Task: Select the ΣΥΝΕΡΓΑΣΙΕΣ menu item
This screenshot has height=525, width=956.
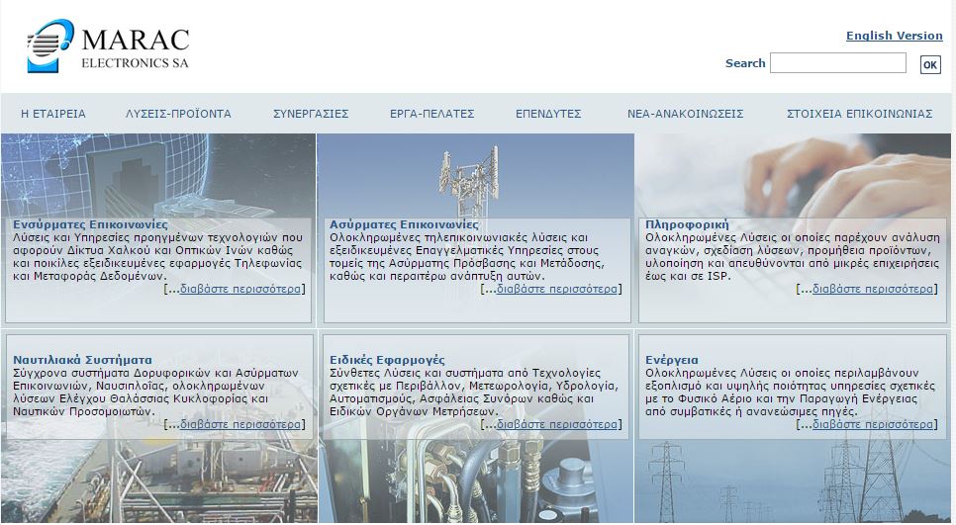Action: coord(311,114)
